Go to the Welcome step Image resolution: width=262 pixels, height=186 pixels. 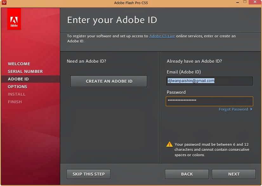(19, 64)
